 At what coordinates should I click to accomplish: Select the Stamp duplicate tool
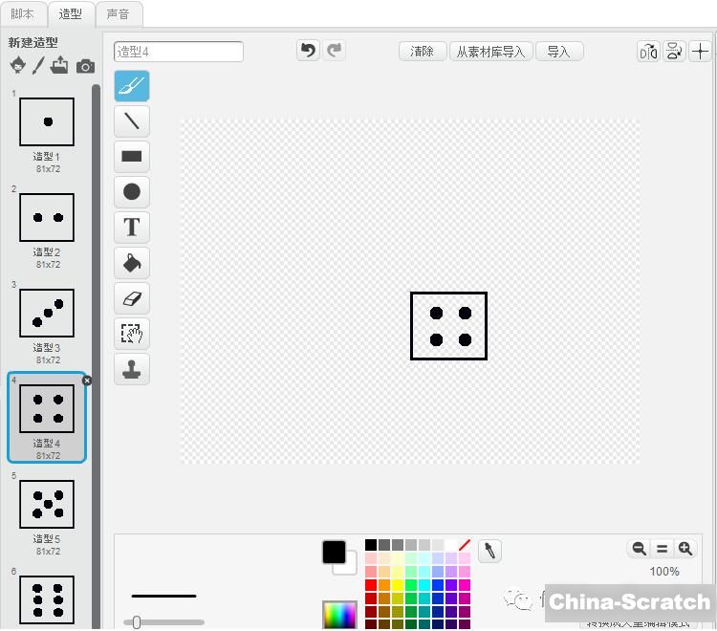(132, 368)
